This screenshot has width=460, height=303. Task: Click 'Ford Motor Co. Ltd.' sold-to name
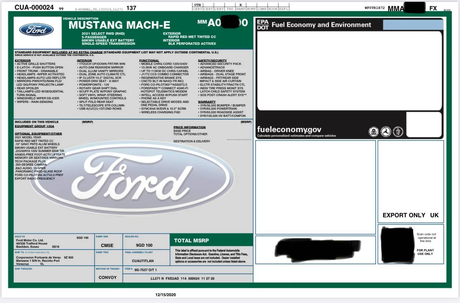click(30, 240)
